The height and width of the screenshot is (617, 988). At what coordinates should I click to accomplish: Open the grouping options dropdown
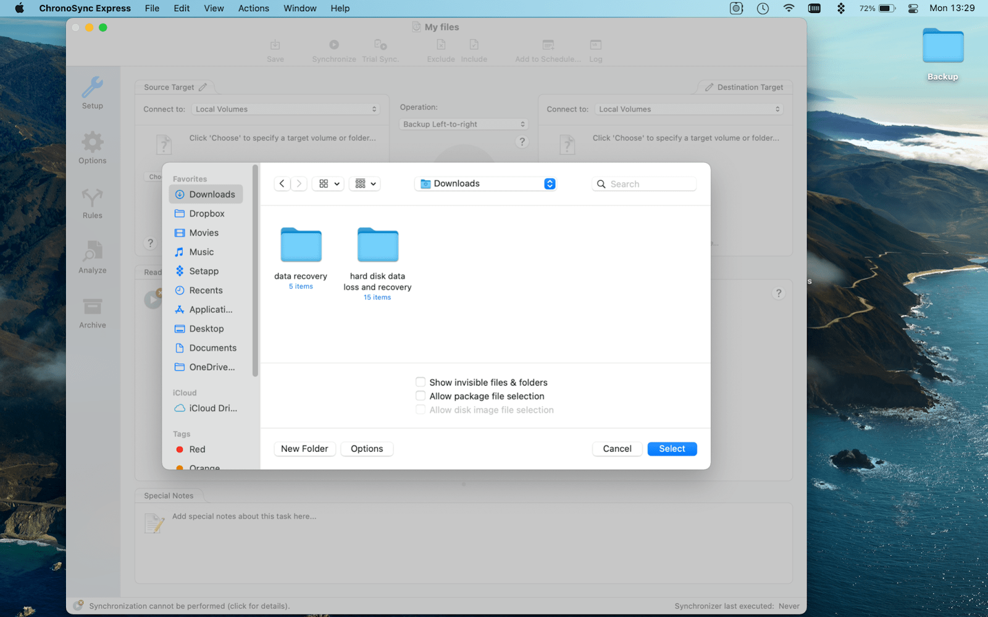point(365,184)
